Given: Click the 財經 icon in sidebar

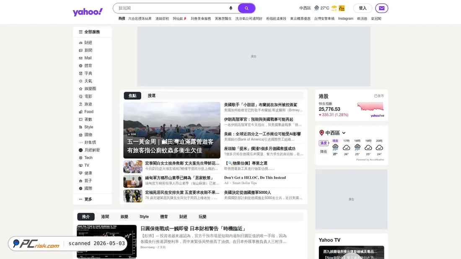Looking at the screenshot, I should coord(80,43).
